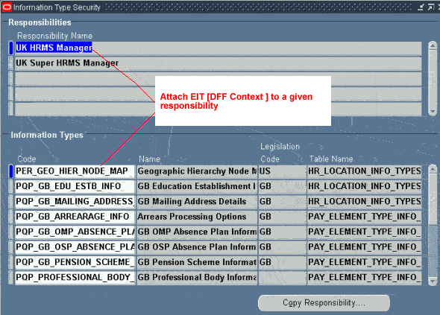Click name Geographic Hierarchy Node
This screenshot has height=315, width=440.
(x=197, y=171)
